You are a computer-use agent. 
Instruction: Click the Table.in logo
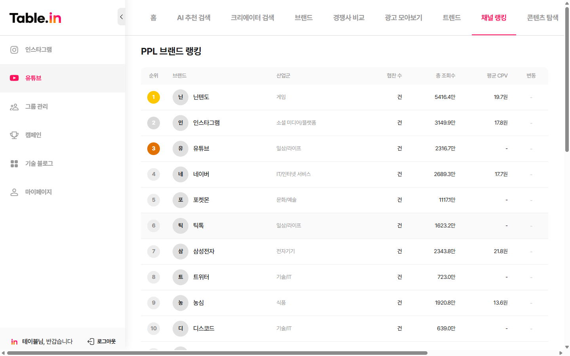35,17
